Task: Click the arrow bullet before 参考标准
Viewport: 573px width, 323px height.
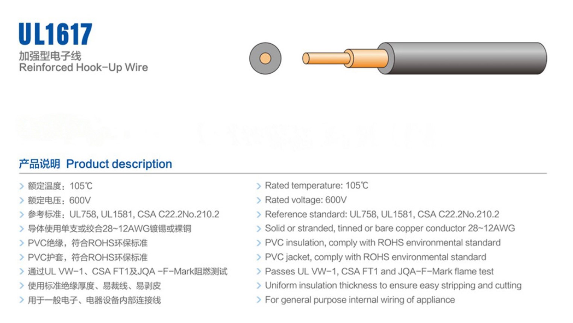Action: 22,215
